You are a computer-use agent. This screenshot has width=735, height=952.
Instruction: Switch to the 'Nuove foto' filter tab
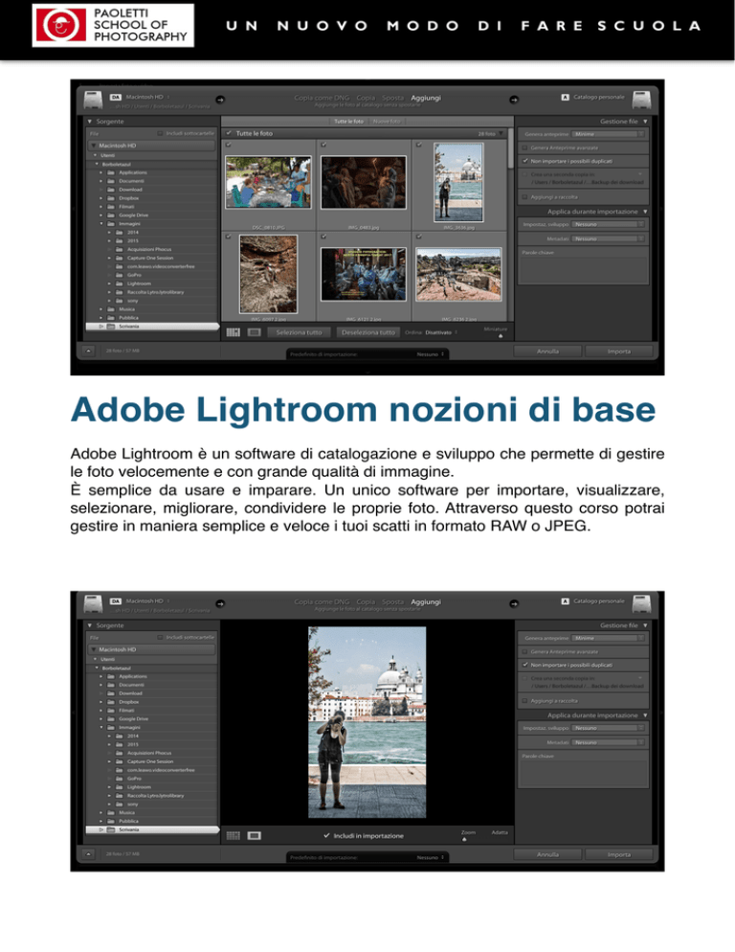coord(387,122)
